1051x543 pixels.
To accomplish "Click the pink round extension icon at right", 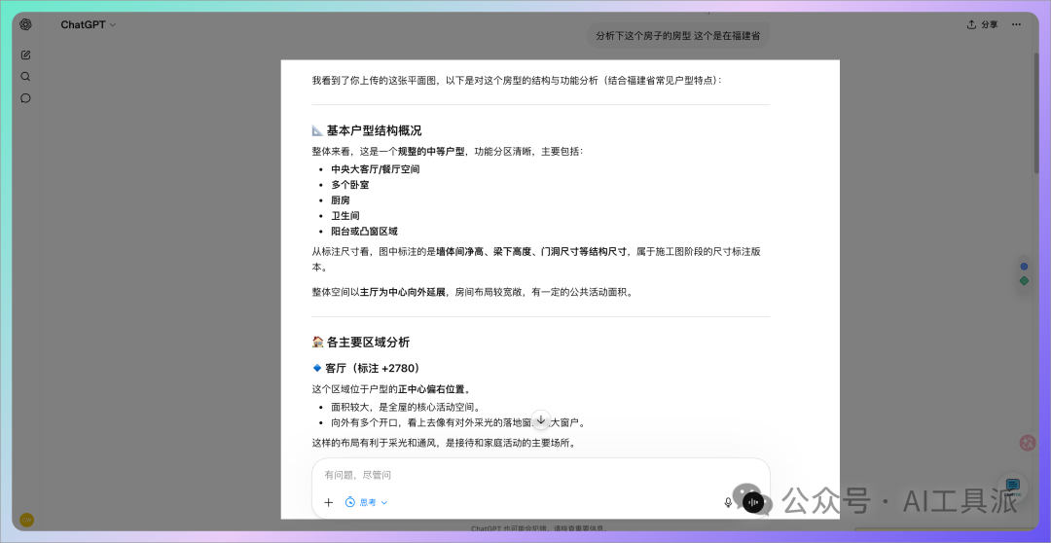I will click(x=1027, y=443).
